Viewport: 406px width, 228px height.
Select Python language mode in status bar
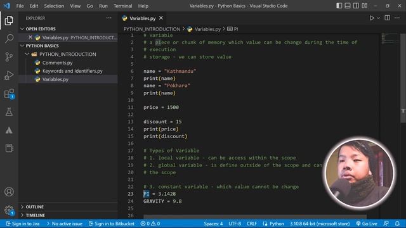click(273, 224)
